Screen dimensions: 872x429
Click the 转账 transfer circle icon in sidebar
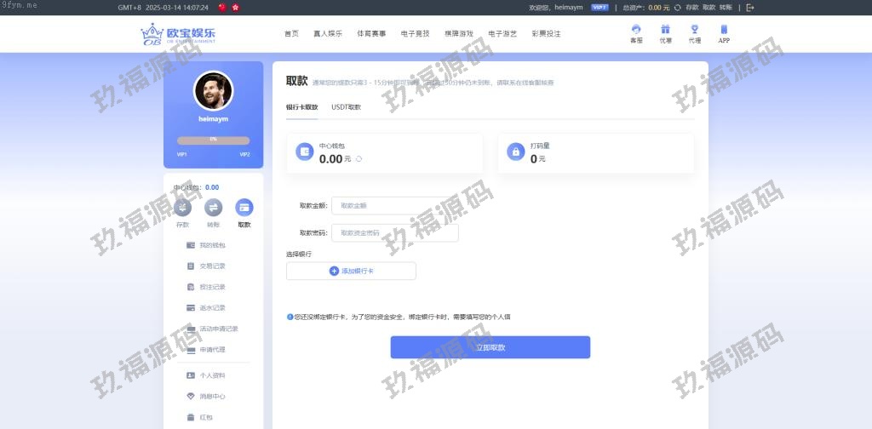213,208
